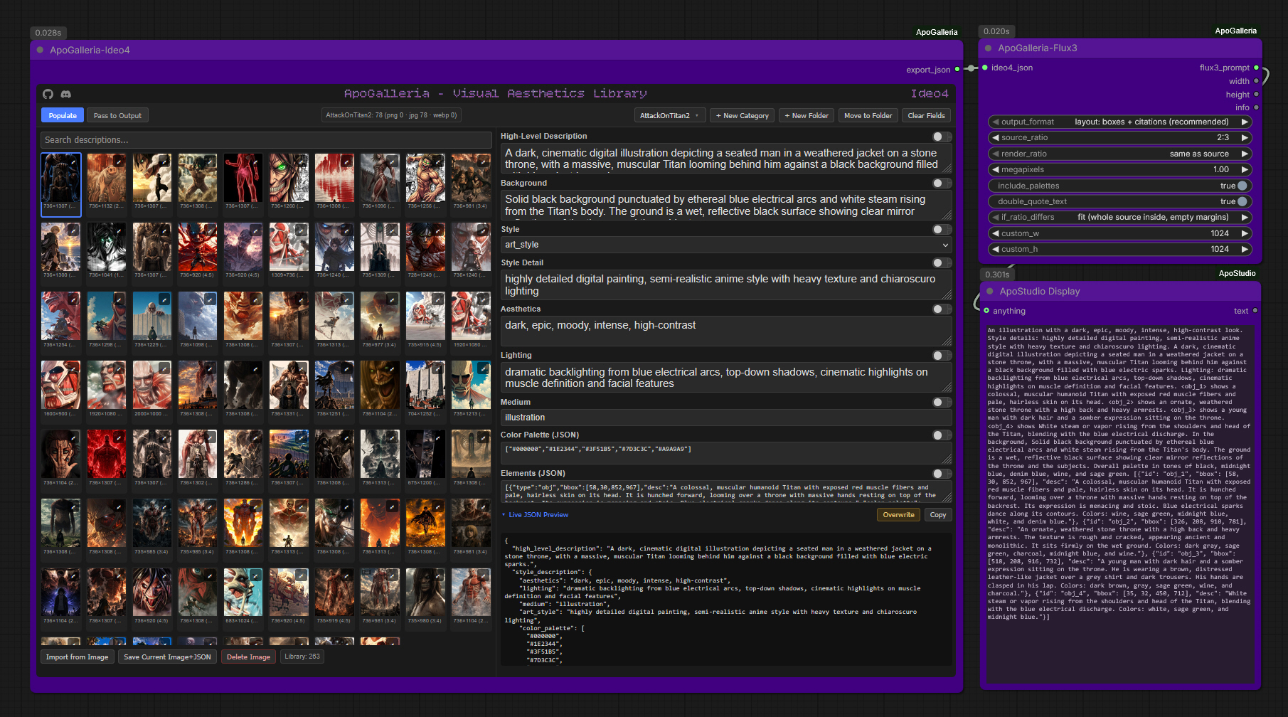Viewport: 1288px width, 717px height.
Task: Click the edit icon on the 736×1132 thumbnail
Action: (119, 162)
